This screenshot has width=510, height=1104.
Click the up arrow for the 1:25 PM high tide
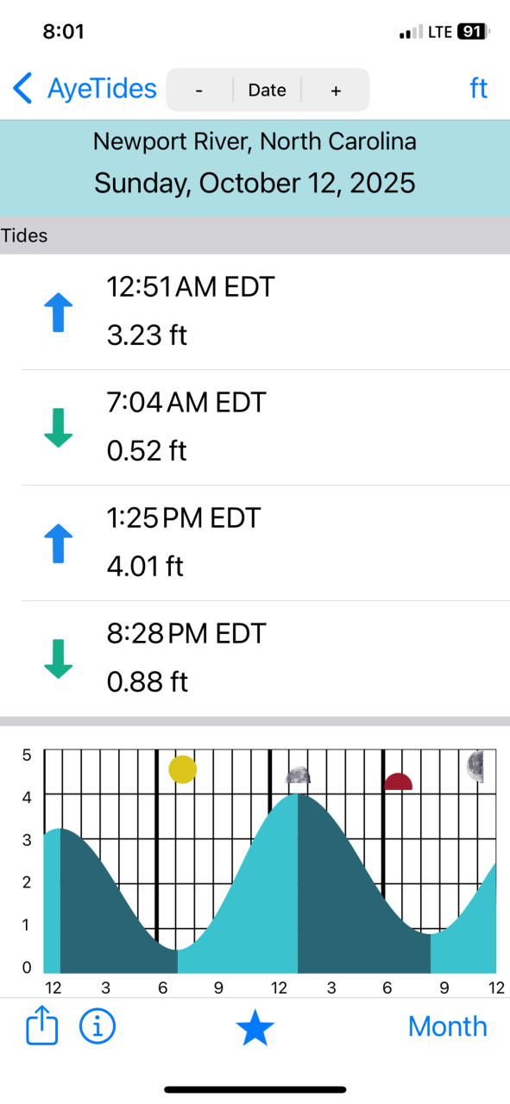[x=57, y=543]
